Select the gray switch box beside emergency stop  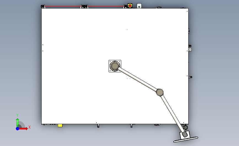(x=139, y=6)
